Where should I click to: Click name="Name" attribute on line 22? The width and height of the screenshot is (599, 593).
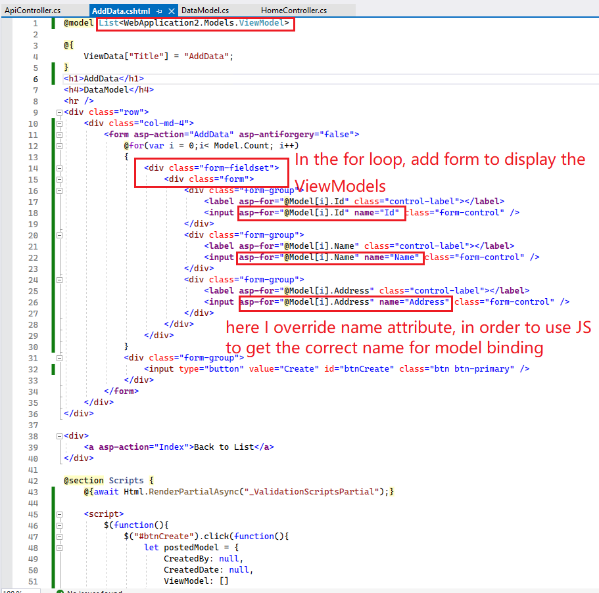392,257
